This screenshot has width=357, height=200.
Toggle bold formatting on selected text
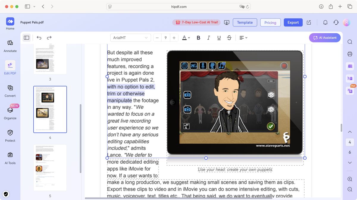point(198,37)
